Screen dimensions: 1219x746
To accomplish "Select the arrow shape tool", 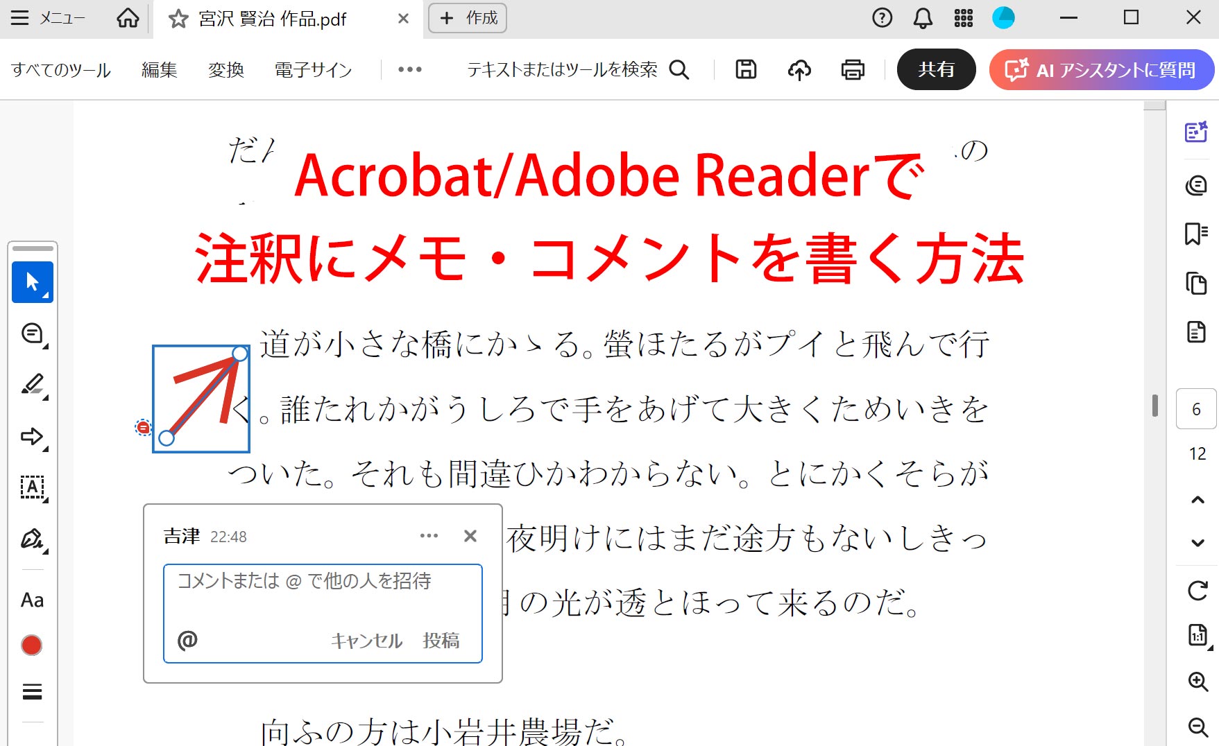I will pos(31,437).
